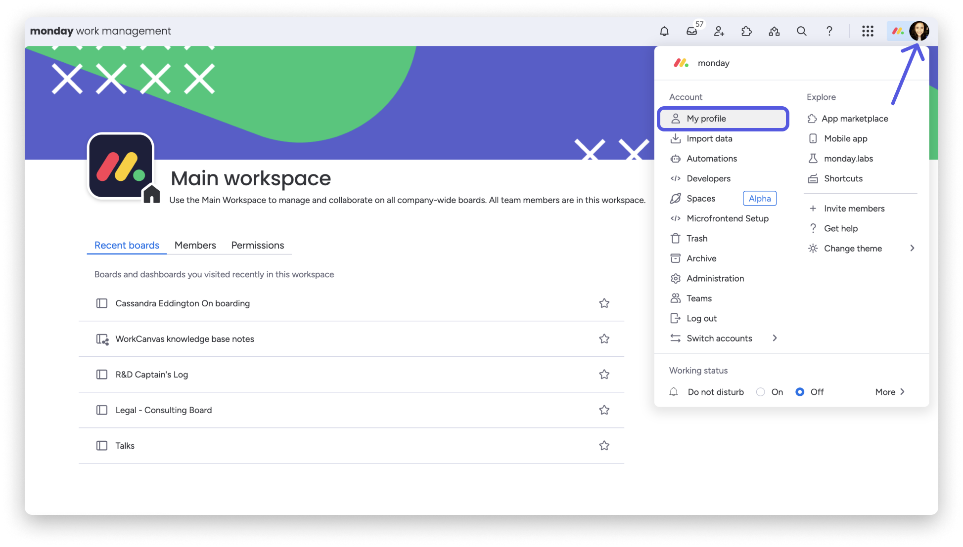Click the board icon beside R&D Captain's Log
963x547 pixels.
(x=101, y=375)
